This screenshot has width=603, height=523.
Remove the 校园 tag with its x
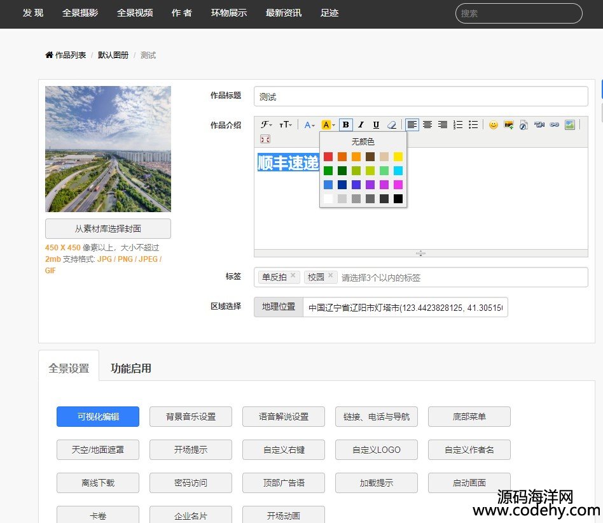click(330, 275)
